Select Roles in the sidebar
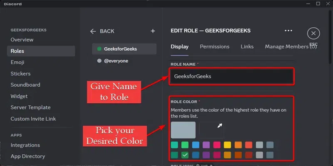Viewport: 333px width, 166px height. coord(41,51)
